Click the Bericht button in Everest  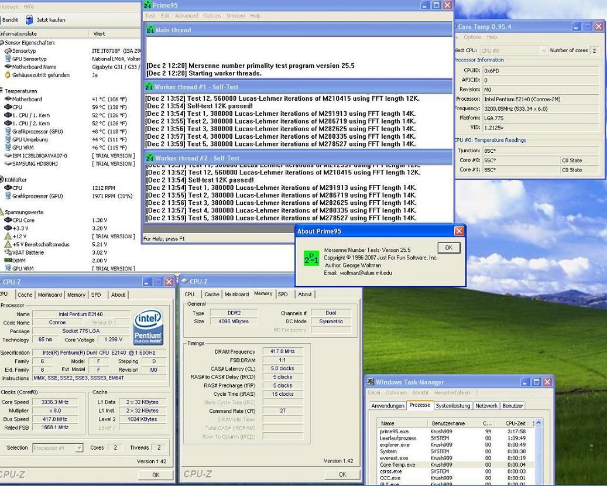coord(10,20)
